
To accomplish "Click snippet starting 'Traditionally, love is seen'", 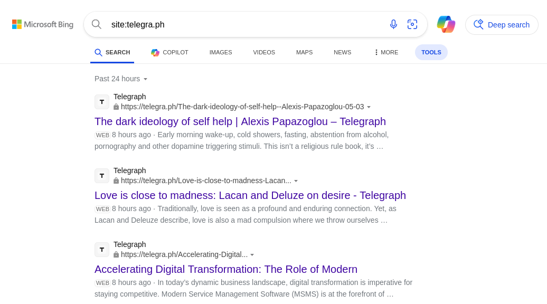I will [x=245, y=214].
